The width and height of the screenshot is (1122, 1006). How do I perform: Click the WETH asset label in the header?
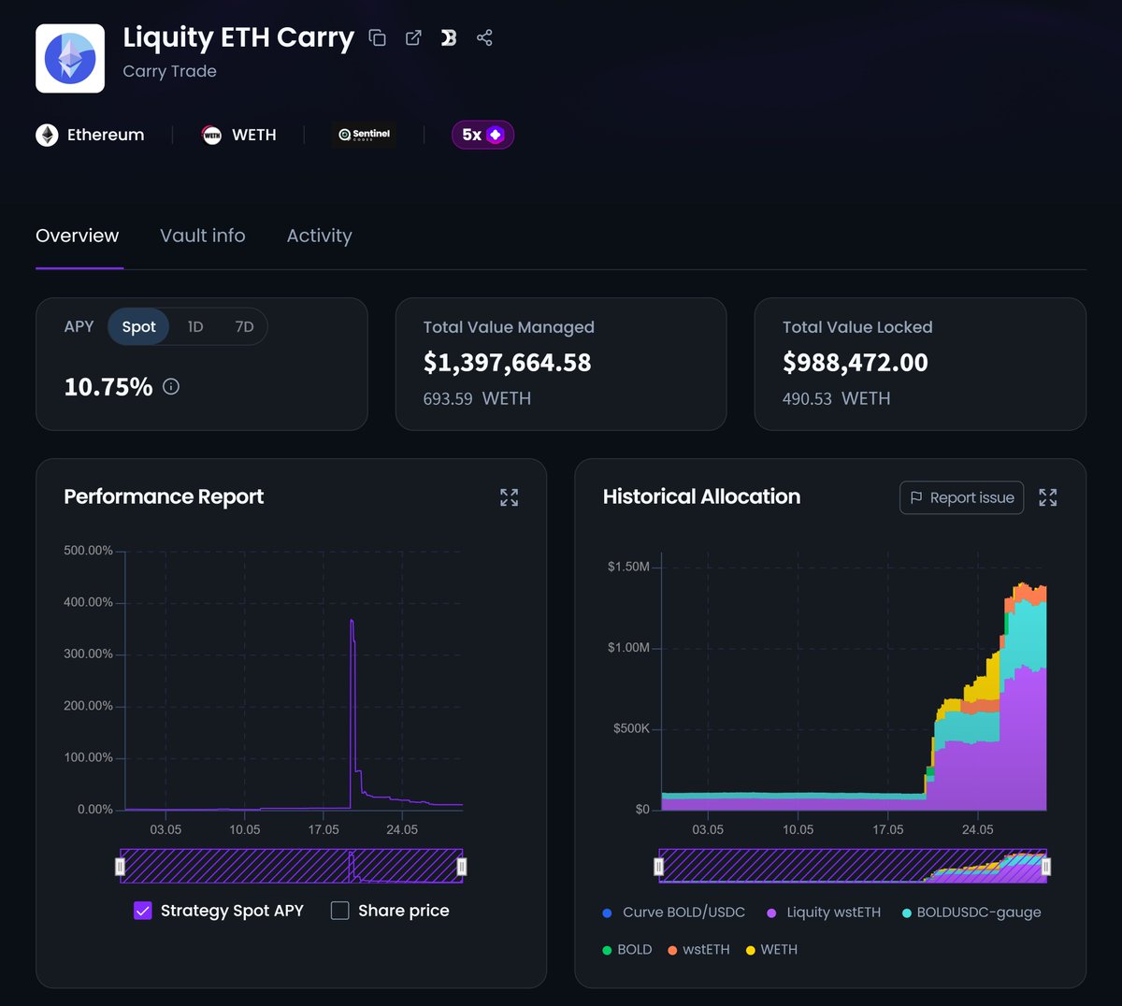pyautogui.click(x=254, y=135)
